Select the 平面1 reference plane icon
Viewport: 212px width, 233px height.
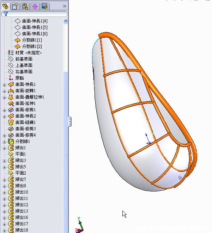tap(11, 154)
